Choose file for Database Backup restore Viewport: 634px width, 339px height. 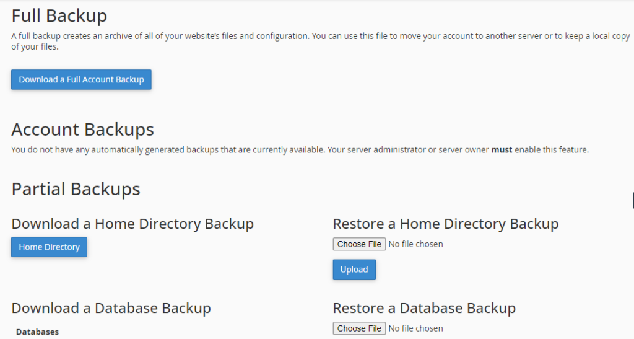359,328
